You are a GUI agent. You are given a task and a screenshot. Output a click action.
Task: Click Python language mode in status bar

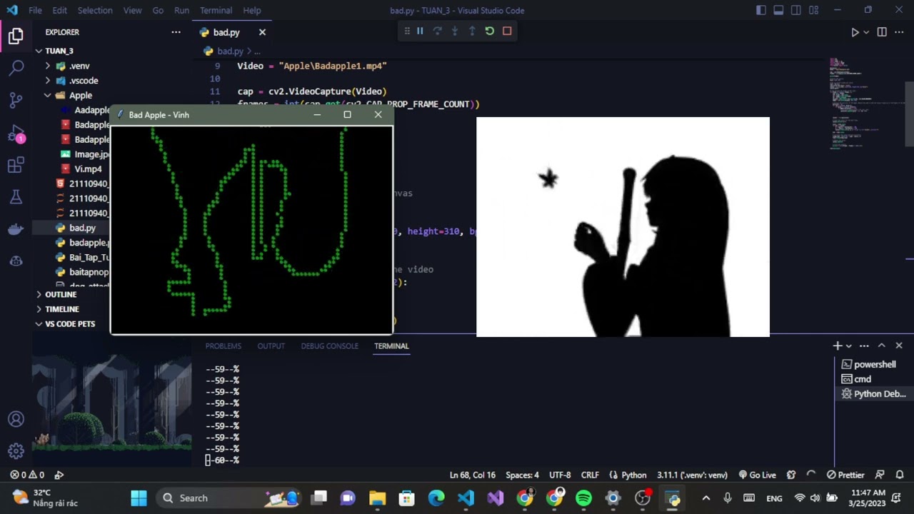pos(628,475)
